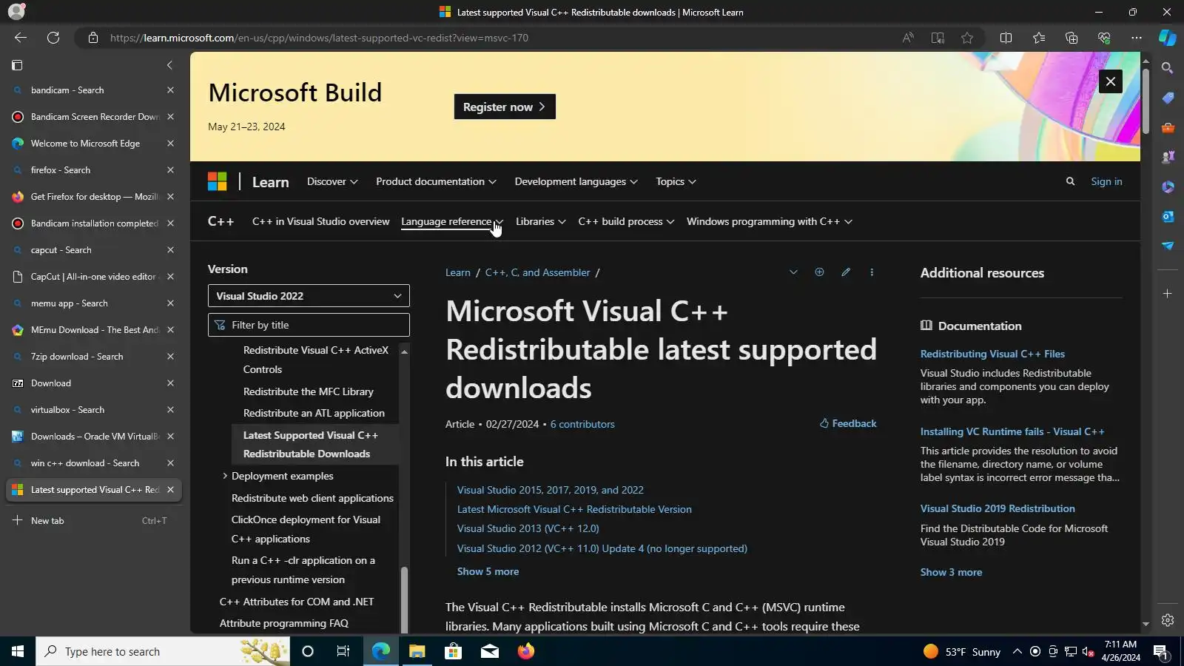Open Redistributing Visual C++ Files link
The width and height of the screenshot is (1184, 666).
click(x=992, y=354)
